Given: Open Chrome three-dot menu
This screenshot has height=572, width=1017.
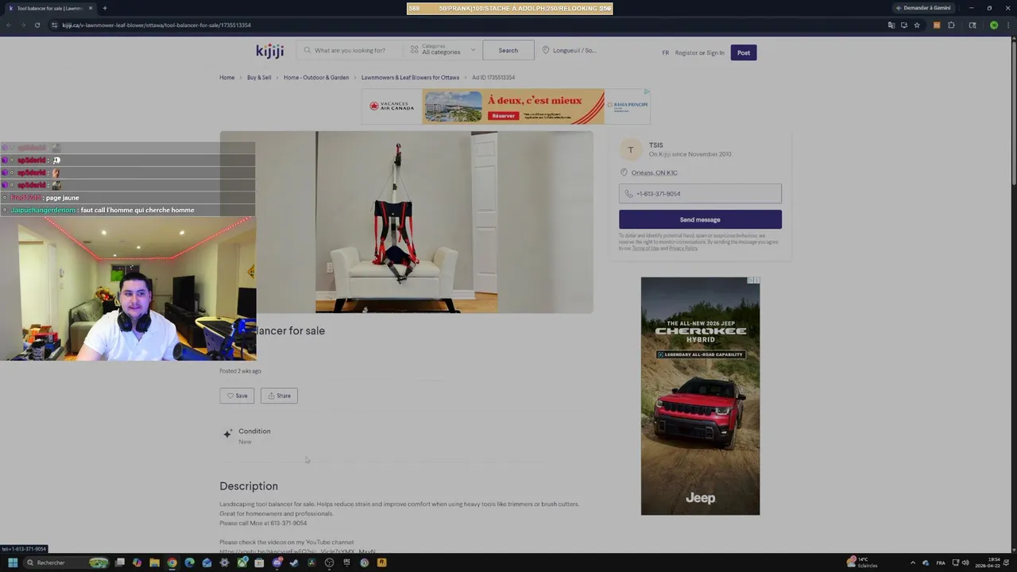Looking at the screenshot, I should 1007,25.
